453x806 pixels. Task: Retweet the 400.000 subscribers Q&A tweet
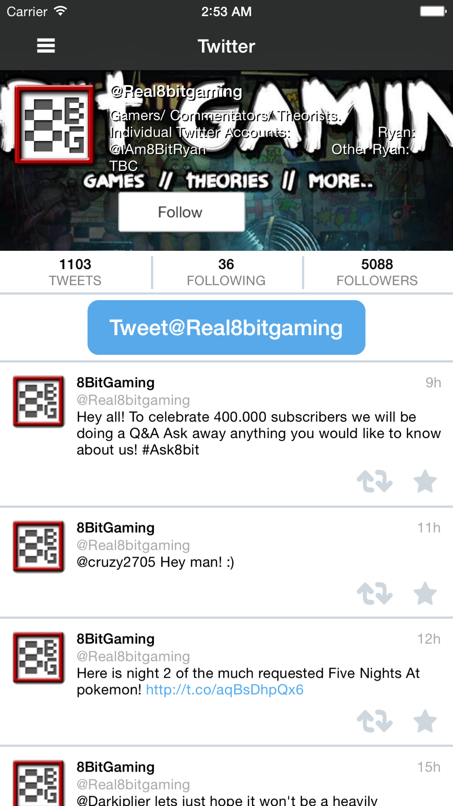coord(375,481)
